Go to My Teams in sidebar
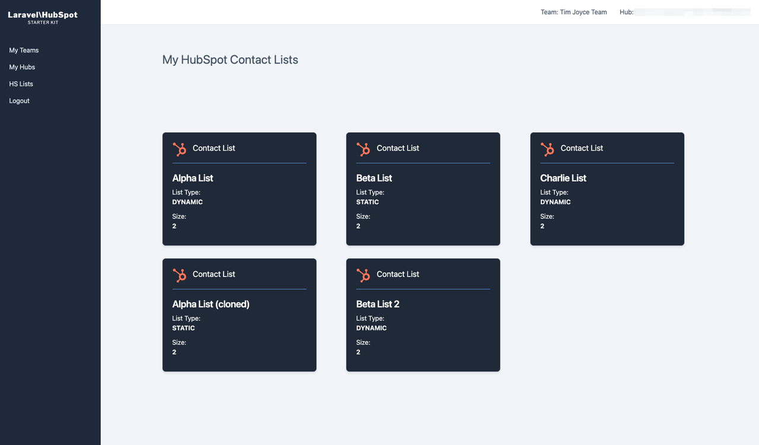Image resolution: width=759 pixels, height=445 pixels. [24, 50]
